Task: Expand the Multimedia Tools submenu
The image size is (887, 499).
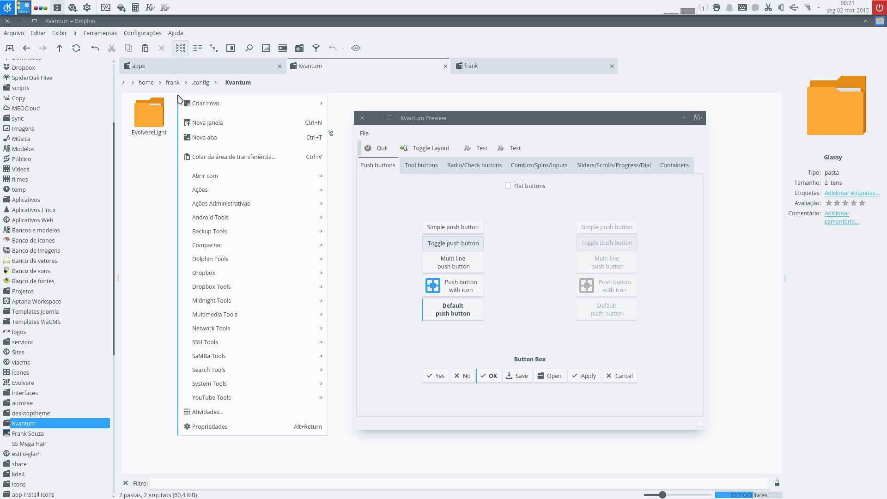Action: pos(252,314)
